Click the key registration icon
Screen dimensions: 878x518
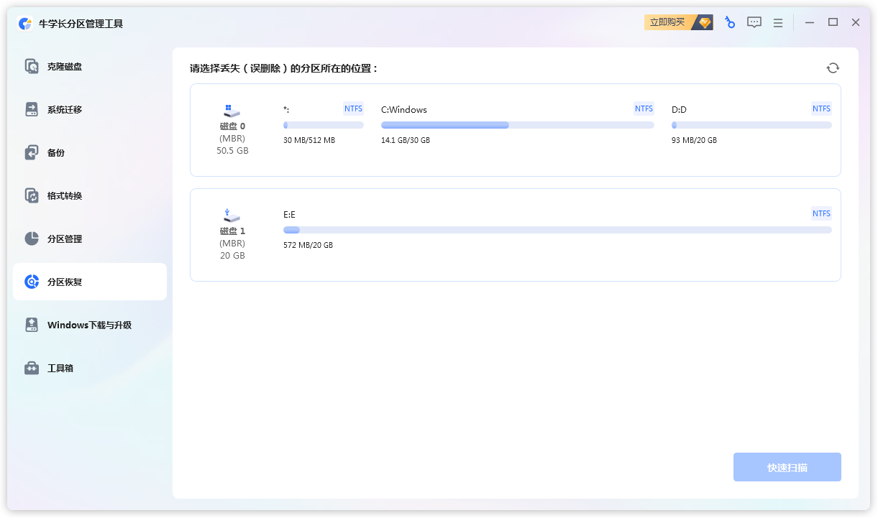[x=730, y=23]
